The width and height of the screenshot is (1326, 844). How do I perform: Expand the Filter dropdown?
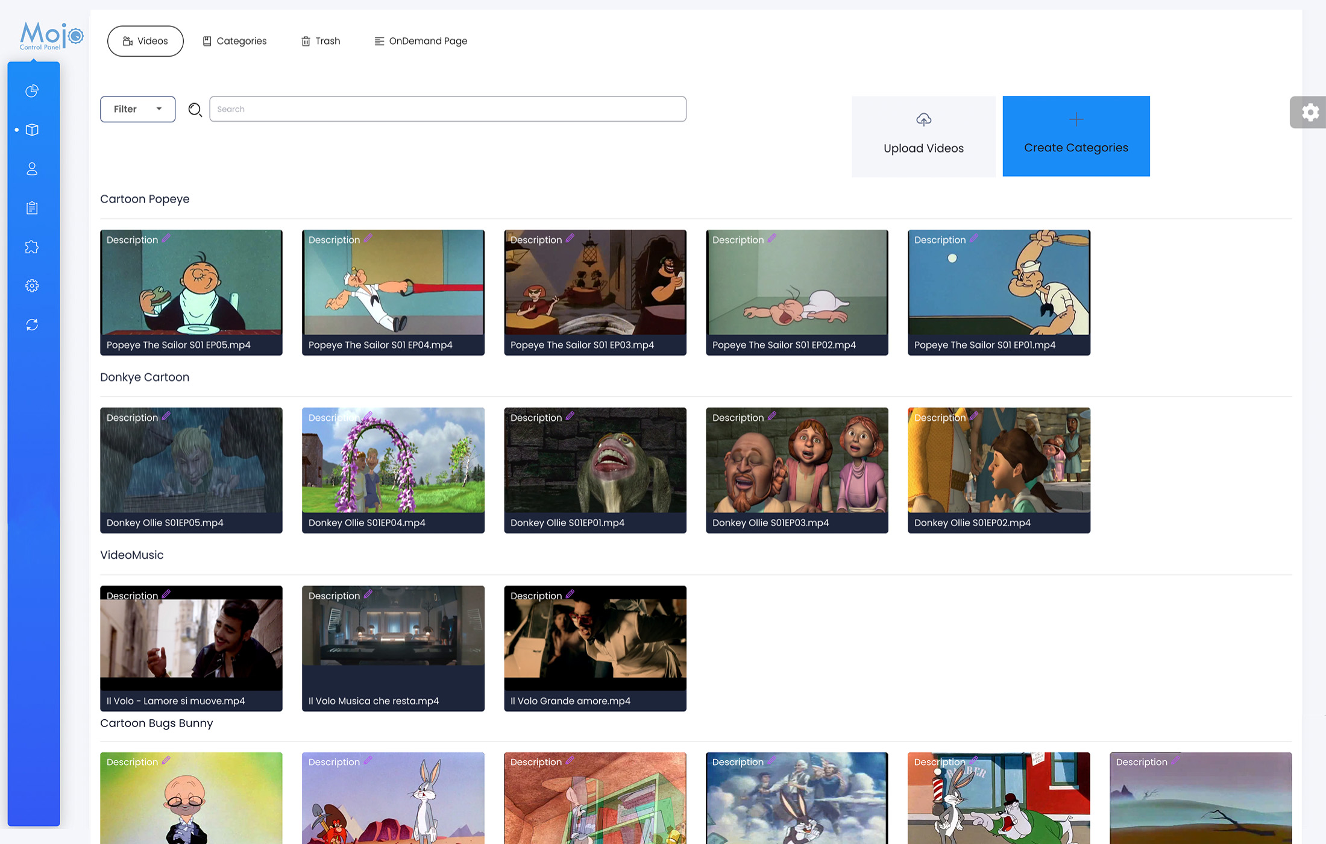pos(137,109)
